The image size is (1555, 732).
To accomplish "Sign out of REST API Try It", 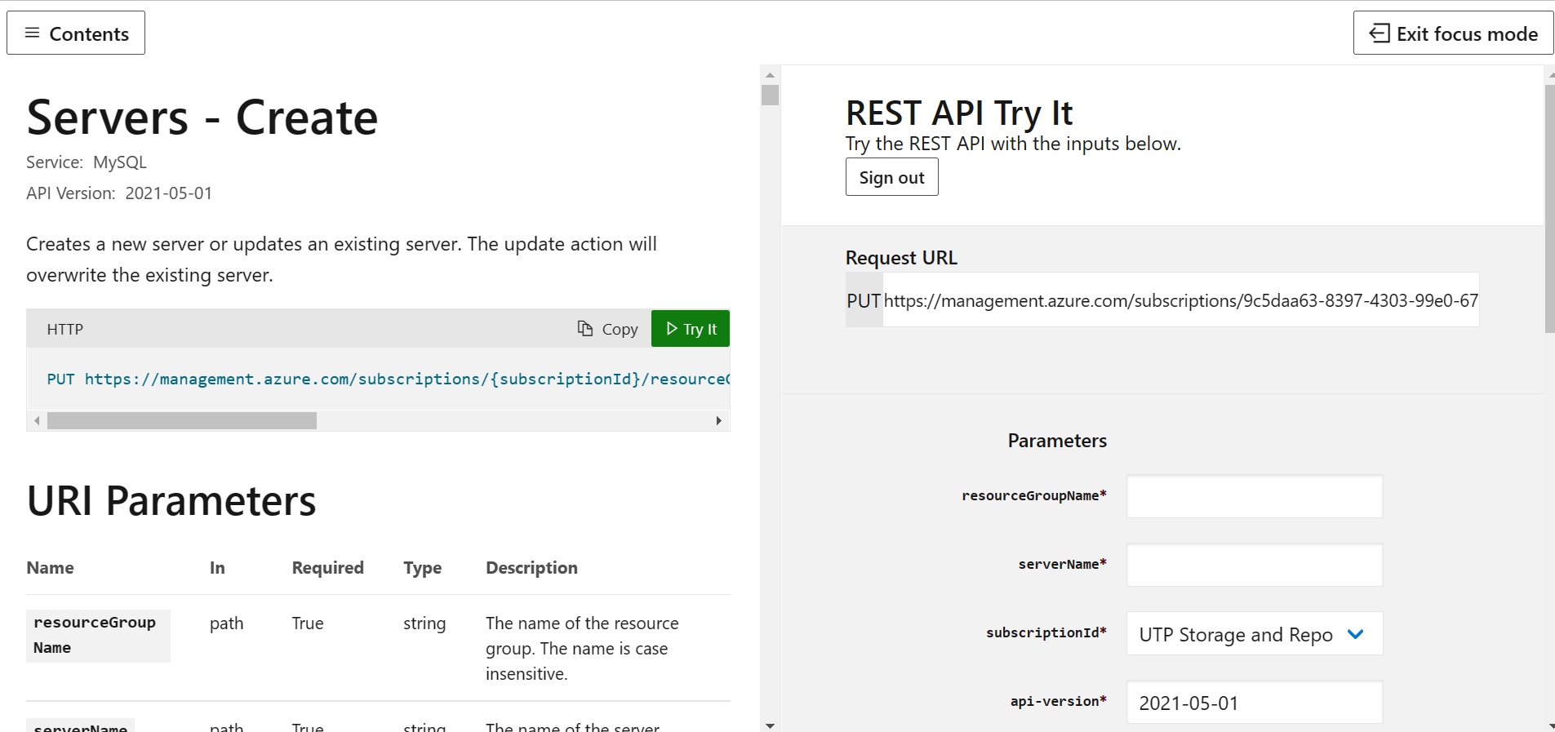I will (891, 177).
